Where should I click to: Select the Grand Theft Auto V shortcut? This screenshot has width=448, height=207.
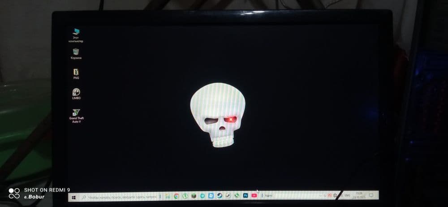click(76, 116)
